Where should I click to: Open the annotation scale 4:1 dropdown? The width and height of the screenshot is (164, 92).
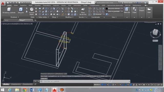click(140, 85)
